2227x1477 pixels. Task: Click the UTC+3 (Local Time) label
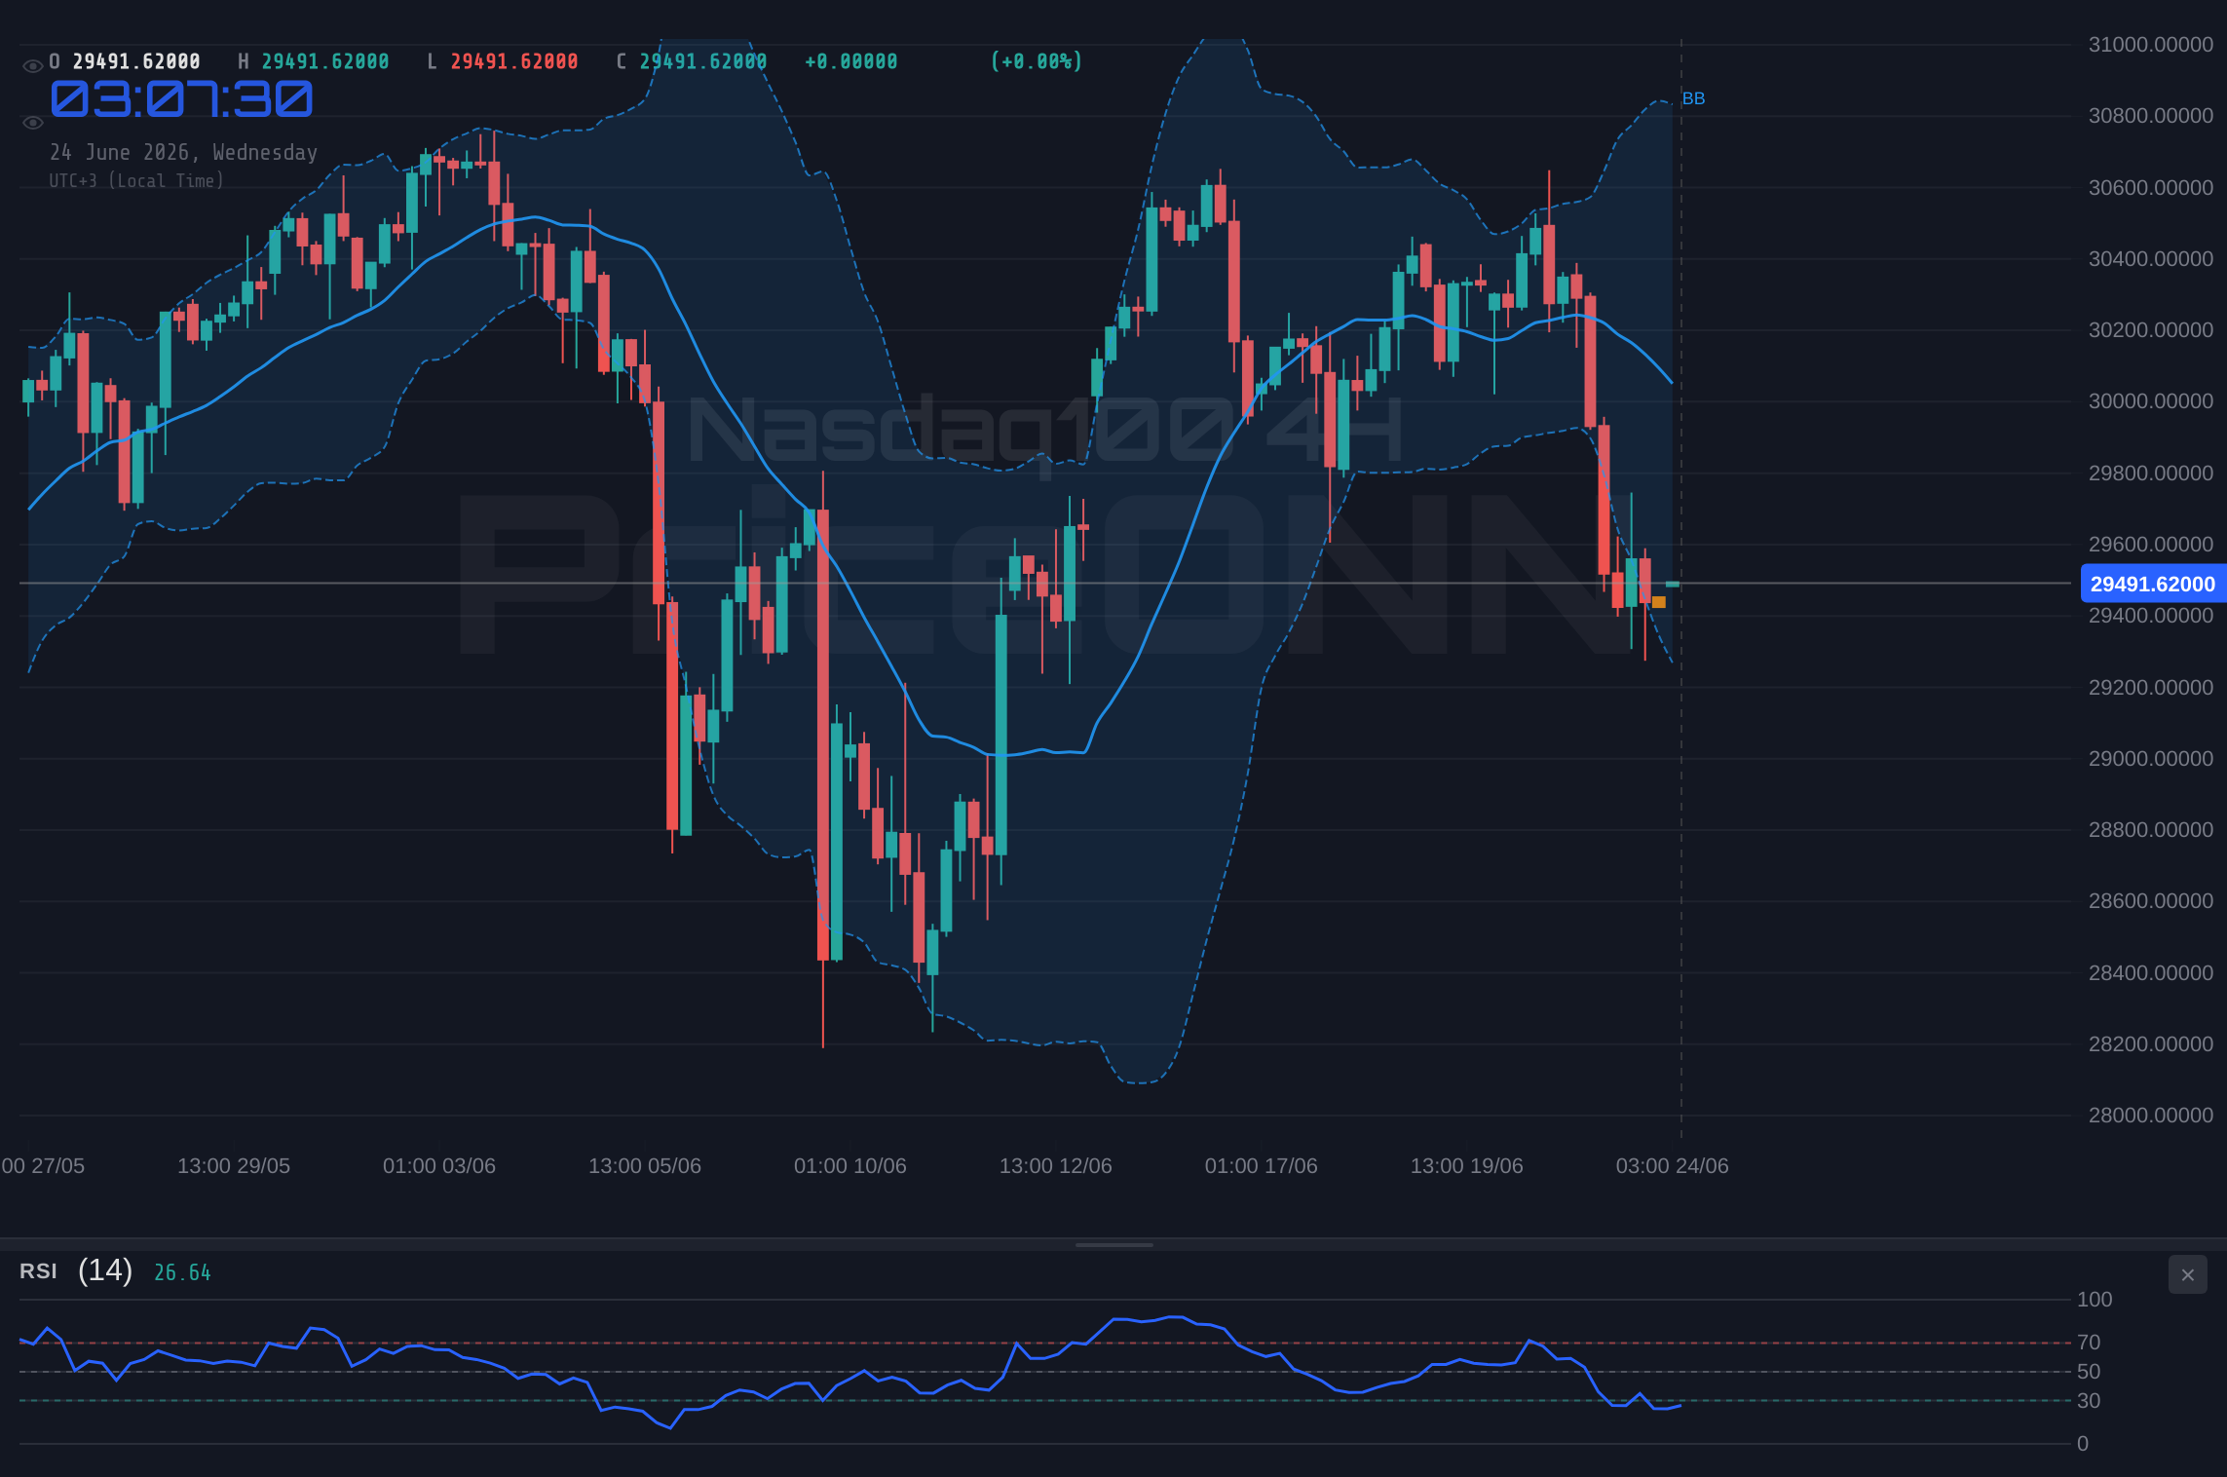click(136, 181)
